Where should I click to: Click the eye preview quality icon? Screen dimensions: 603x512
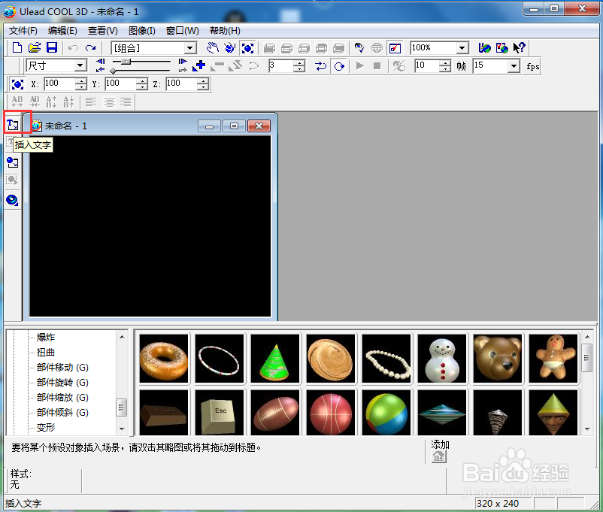[359, 47]
